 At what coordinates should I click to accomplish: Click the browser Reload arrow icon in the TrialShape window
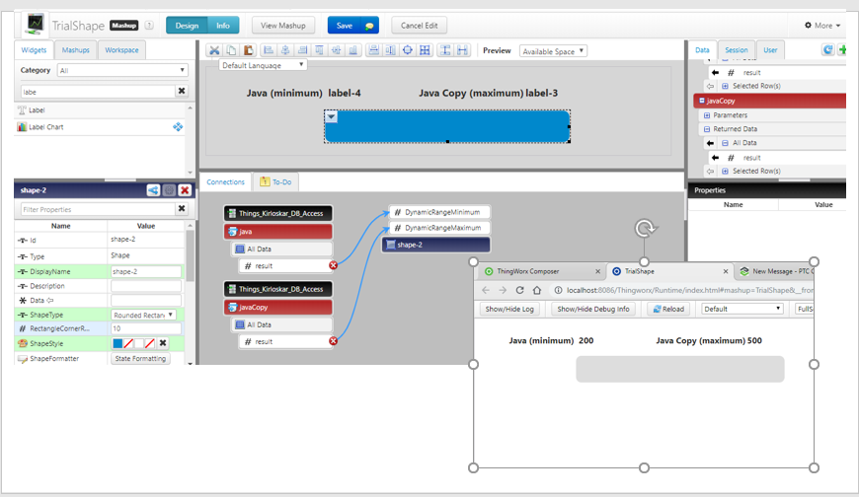tap(519, 290)
